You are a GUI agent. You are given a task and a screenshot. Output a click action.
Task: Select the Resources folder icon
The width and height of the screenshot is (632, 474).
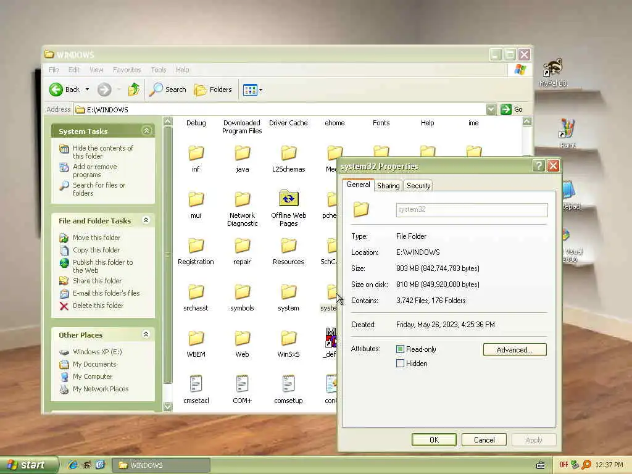tap(289, 246)
